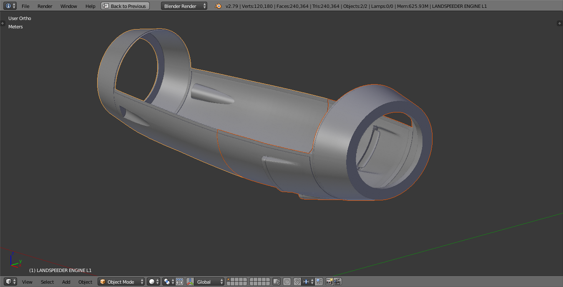Open the Add menu in 3D header
Screen dimensions: 563x287
[x=66, y=282]
